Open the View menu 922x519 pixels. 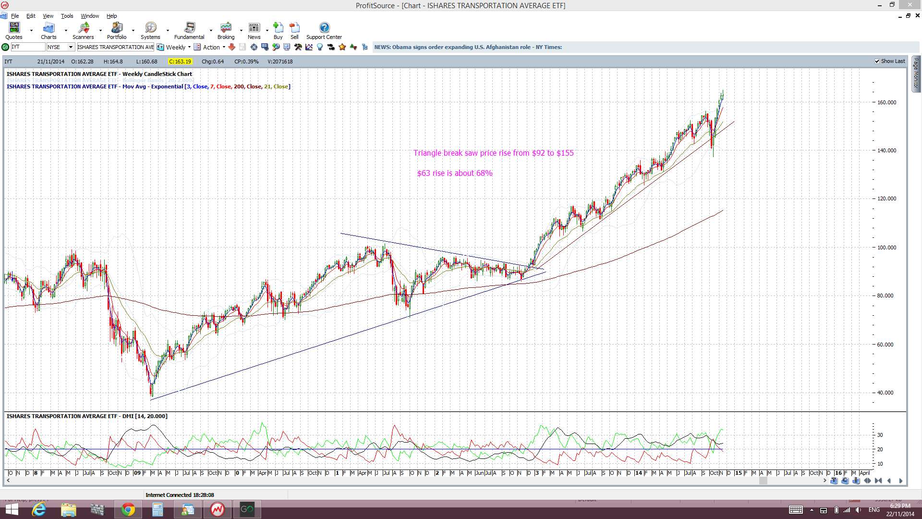tap(48, 16)
